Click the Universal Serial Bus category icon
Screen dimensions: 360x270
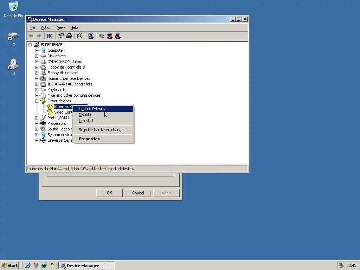[x=43, y=140]
